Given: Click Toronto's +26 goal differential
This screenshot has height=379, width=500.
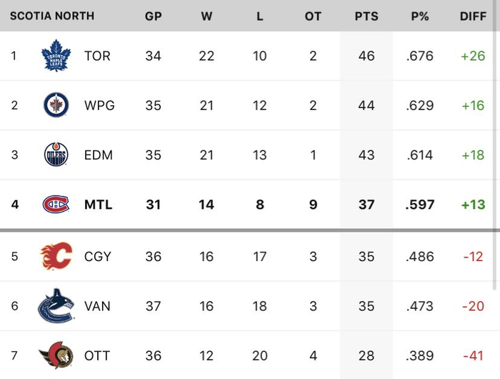Looking at the screenshot, I should [473, 55].
